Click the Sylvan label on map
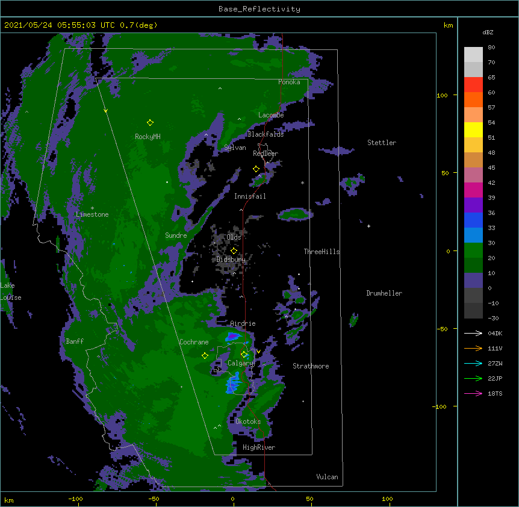This screenshot has width=519, height=507. click(x=235, y=148)
